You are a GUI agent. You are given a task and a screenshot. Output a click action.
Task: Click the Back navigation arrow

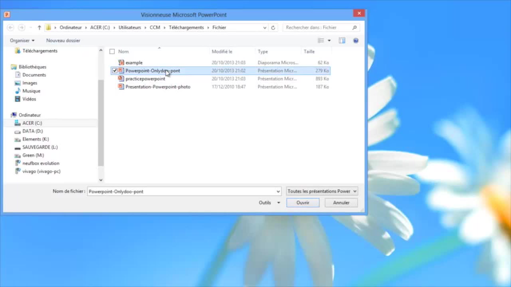point(10,27)
